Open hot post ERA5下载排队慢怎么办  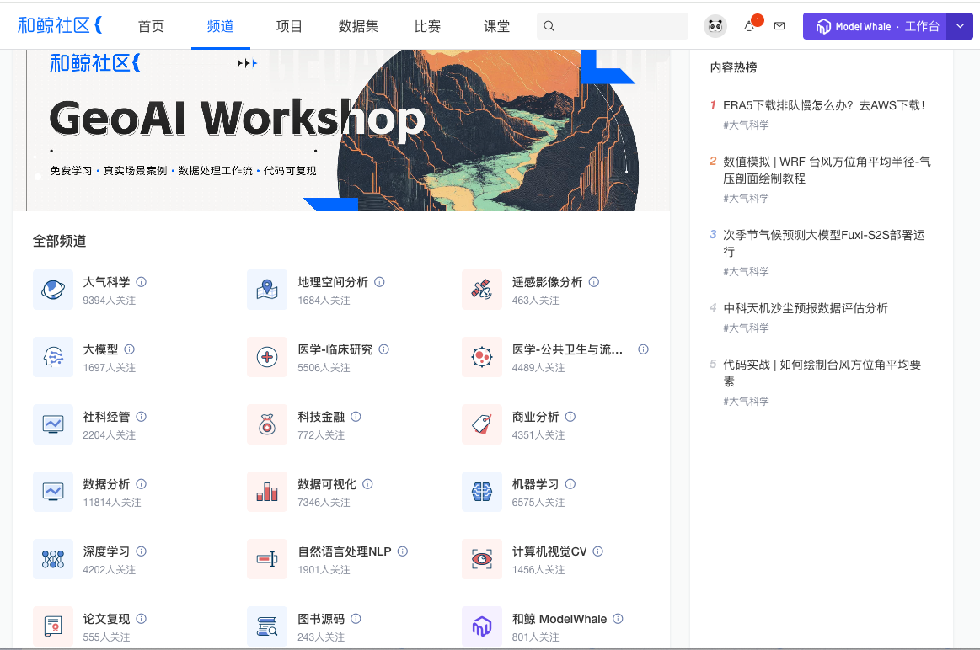[x=824, y=105]
